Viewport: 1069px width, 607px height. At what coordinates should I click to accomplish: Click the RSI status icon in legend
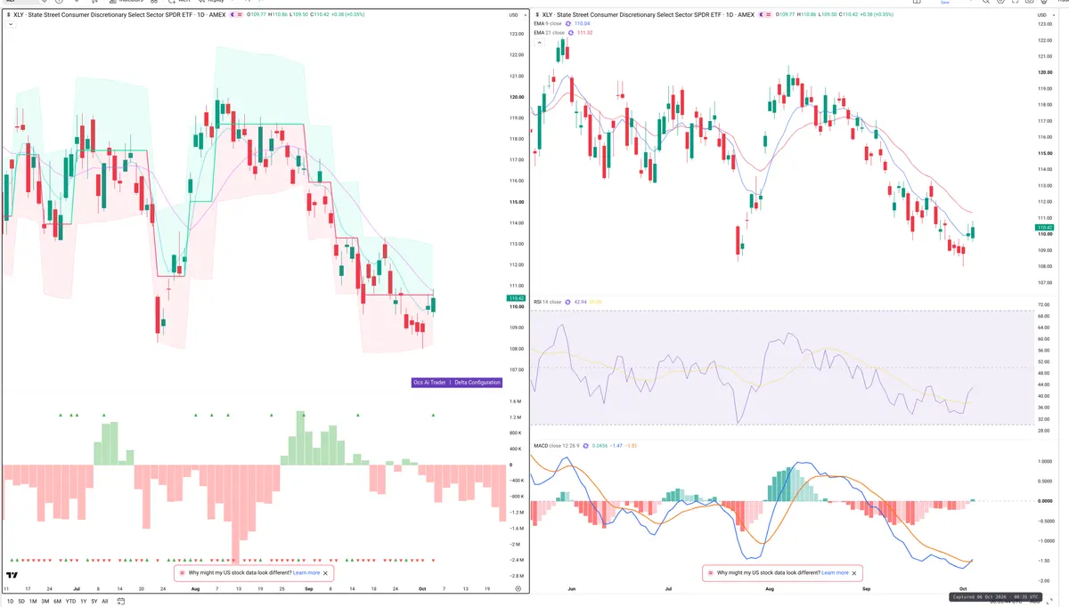pos(568,303)
